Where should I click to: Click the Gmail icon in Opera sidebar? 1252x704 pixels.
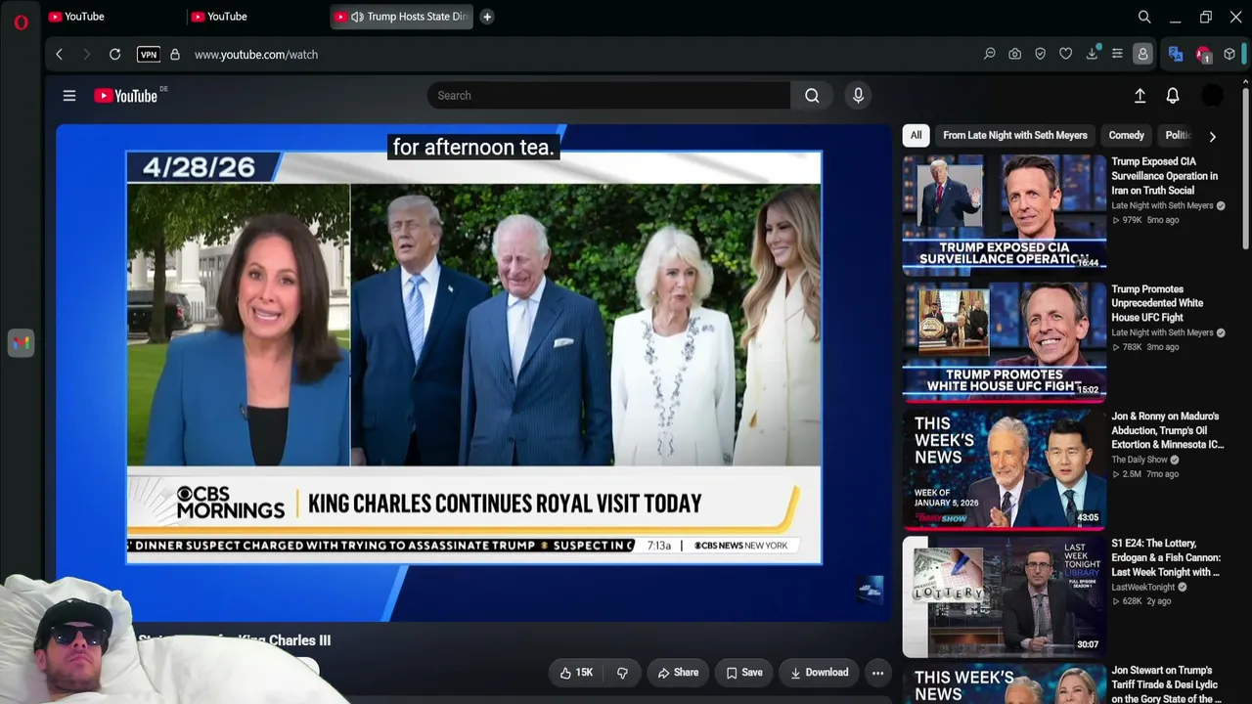21,343
